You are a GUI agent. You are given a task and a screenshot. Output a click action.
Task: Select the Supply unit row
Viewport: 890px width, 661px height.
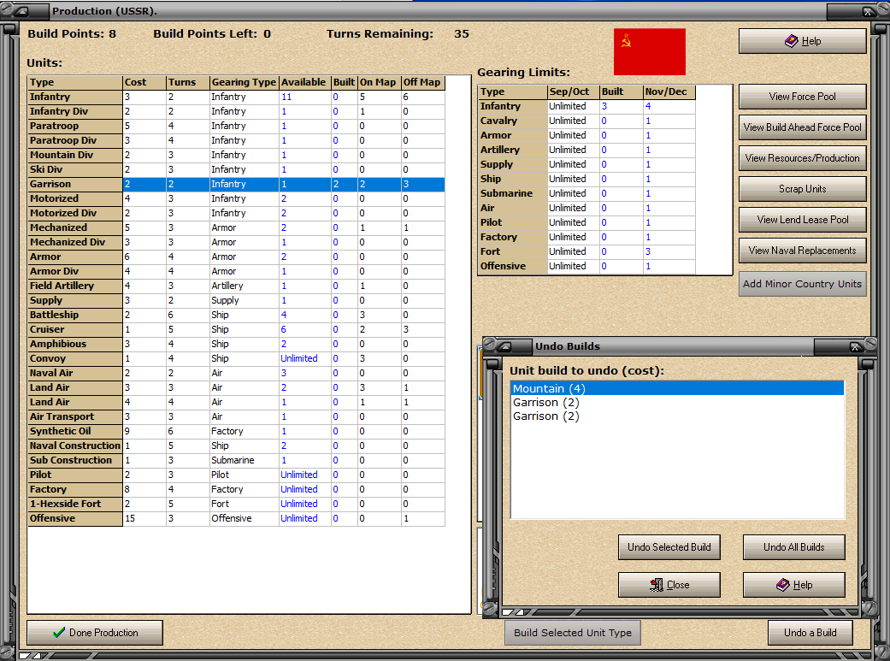pos(236,300)
